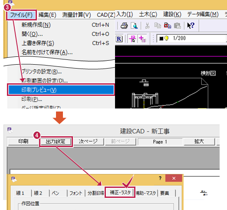Viewport: 227px width, 210px height.
Task: Click the printer icon in toolbar
Action: (x=124, y=26)
